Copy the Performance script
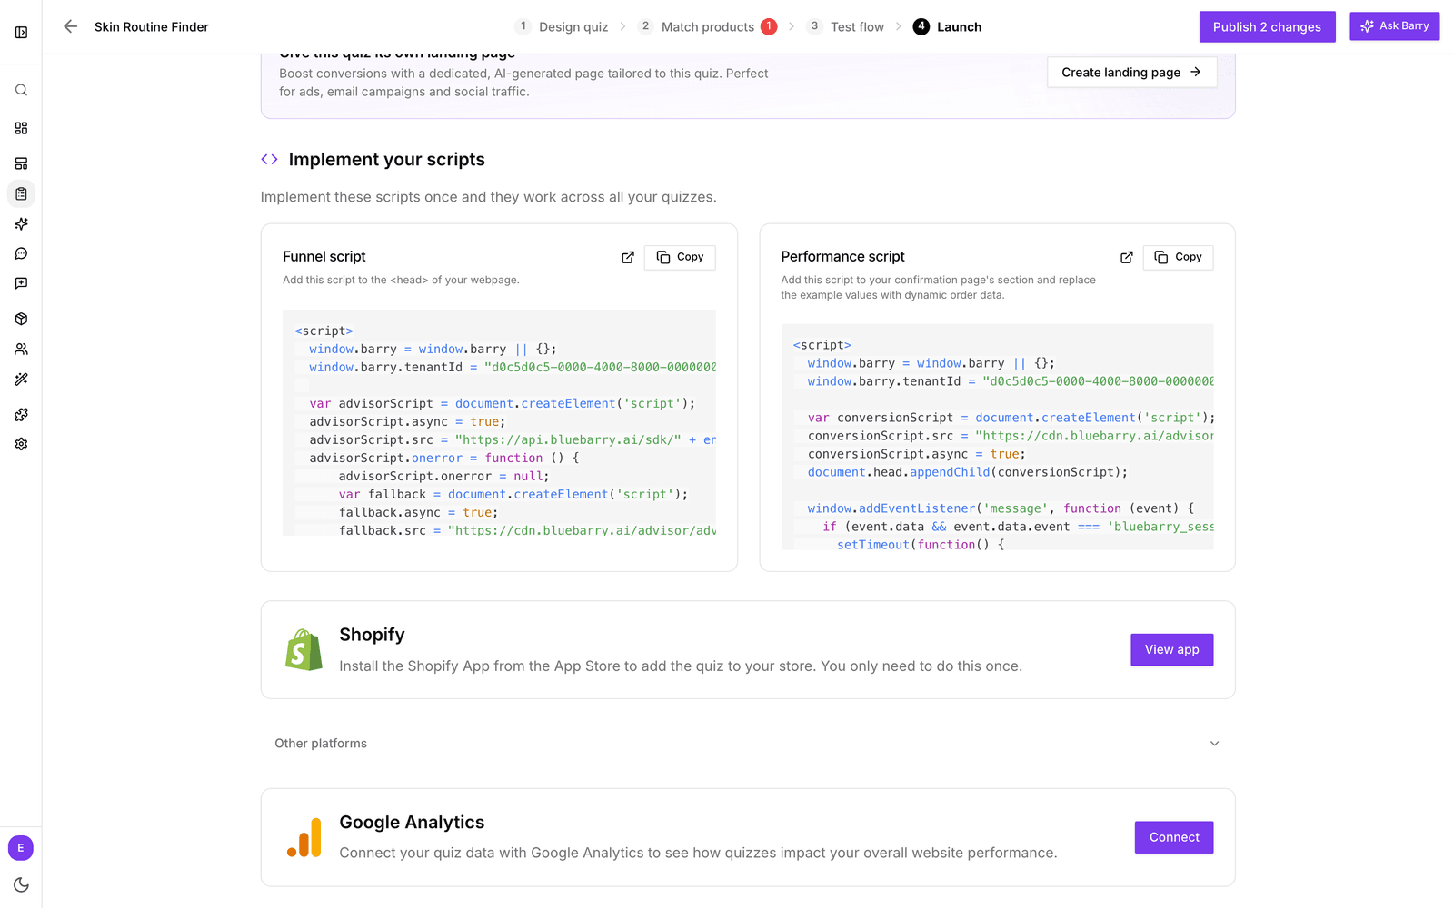Image resolution: width=1454 pixels, height=908 pixels. tap(1178, 258)
